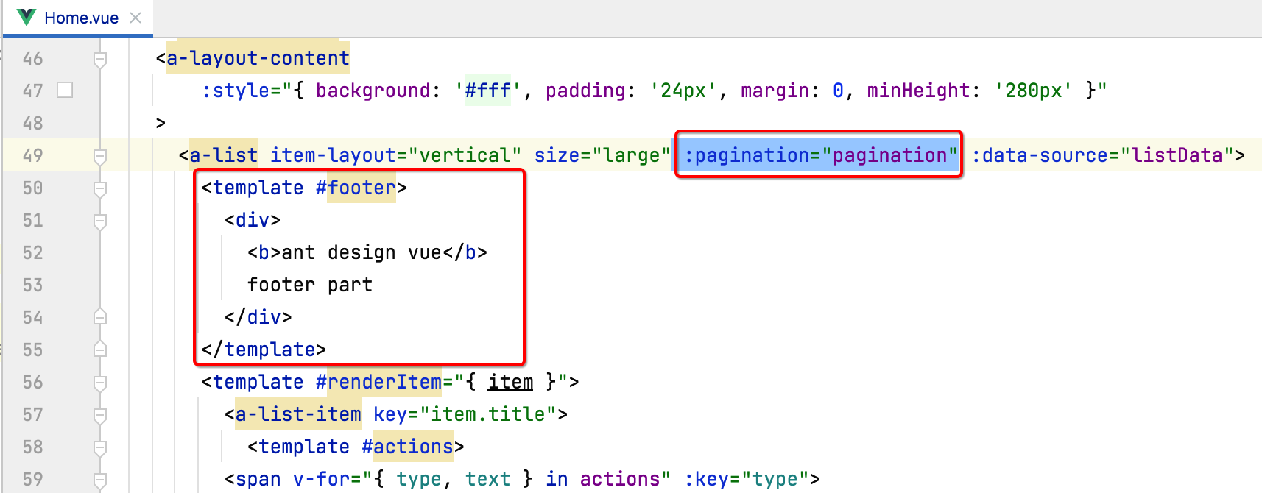
Task: Collapse the a-list fold marker on line 49
Action: pyautogui.click(x=101, y=156)
